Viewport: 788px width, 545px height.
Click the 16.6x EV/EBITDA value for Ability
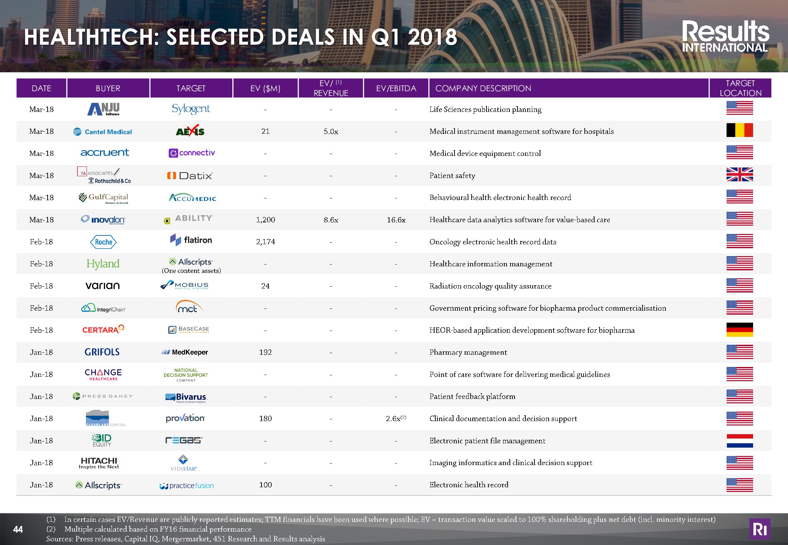396,220
